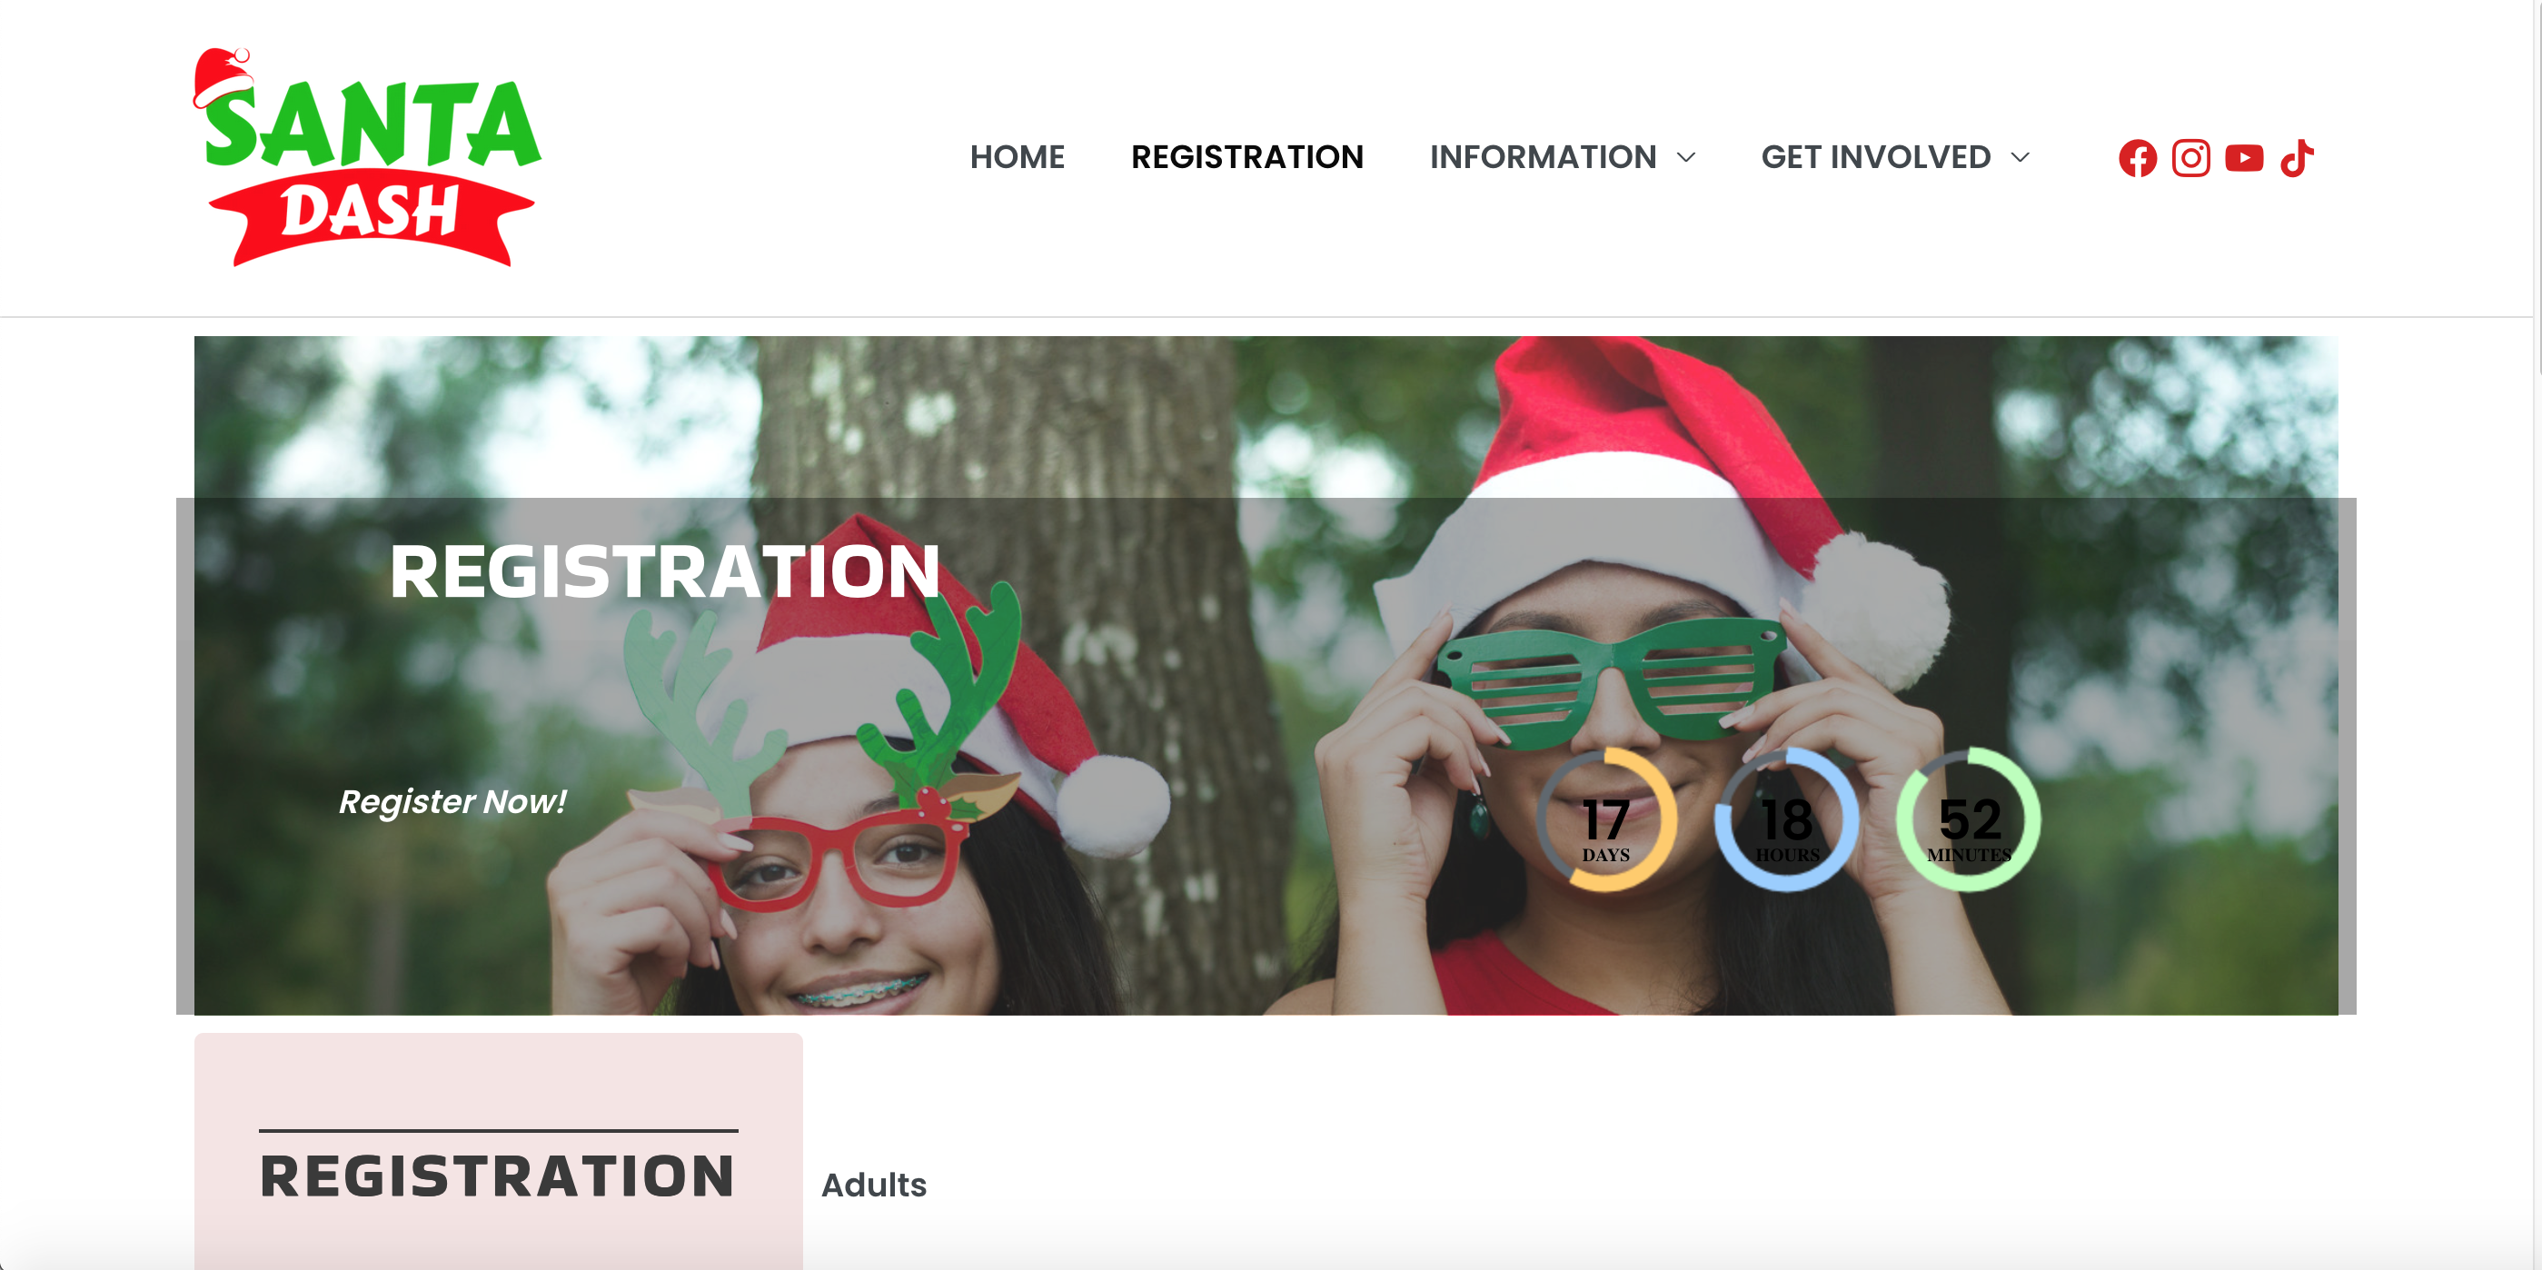
Task: Go to the Home page
Action: (x=1018, y=157)
